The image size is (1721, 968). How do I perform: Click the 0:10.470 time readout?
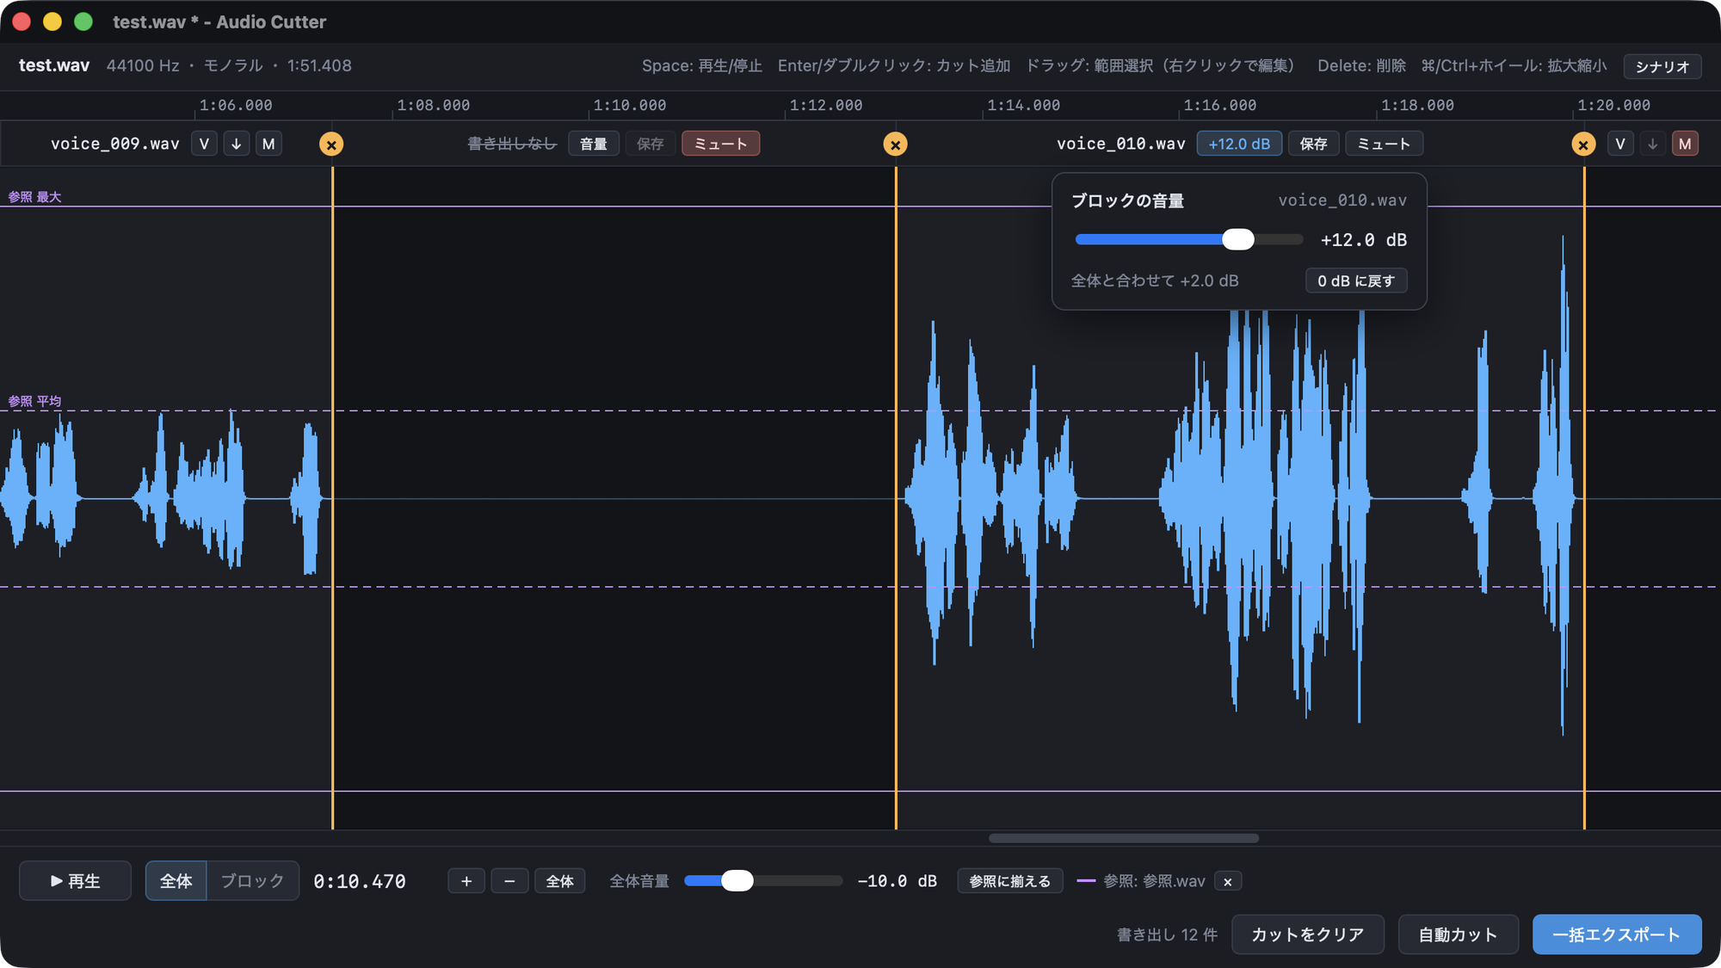360,881
